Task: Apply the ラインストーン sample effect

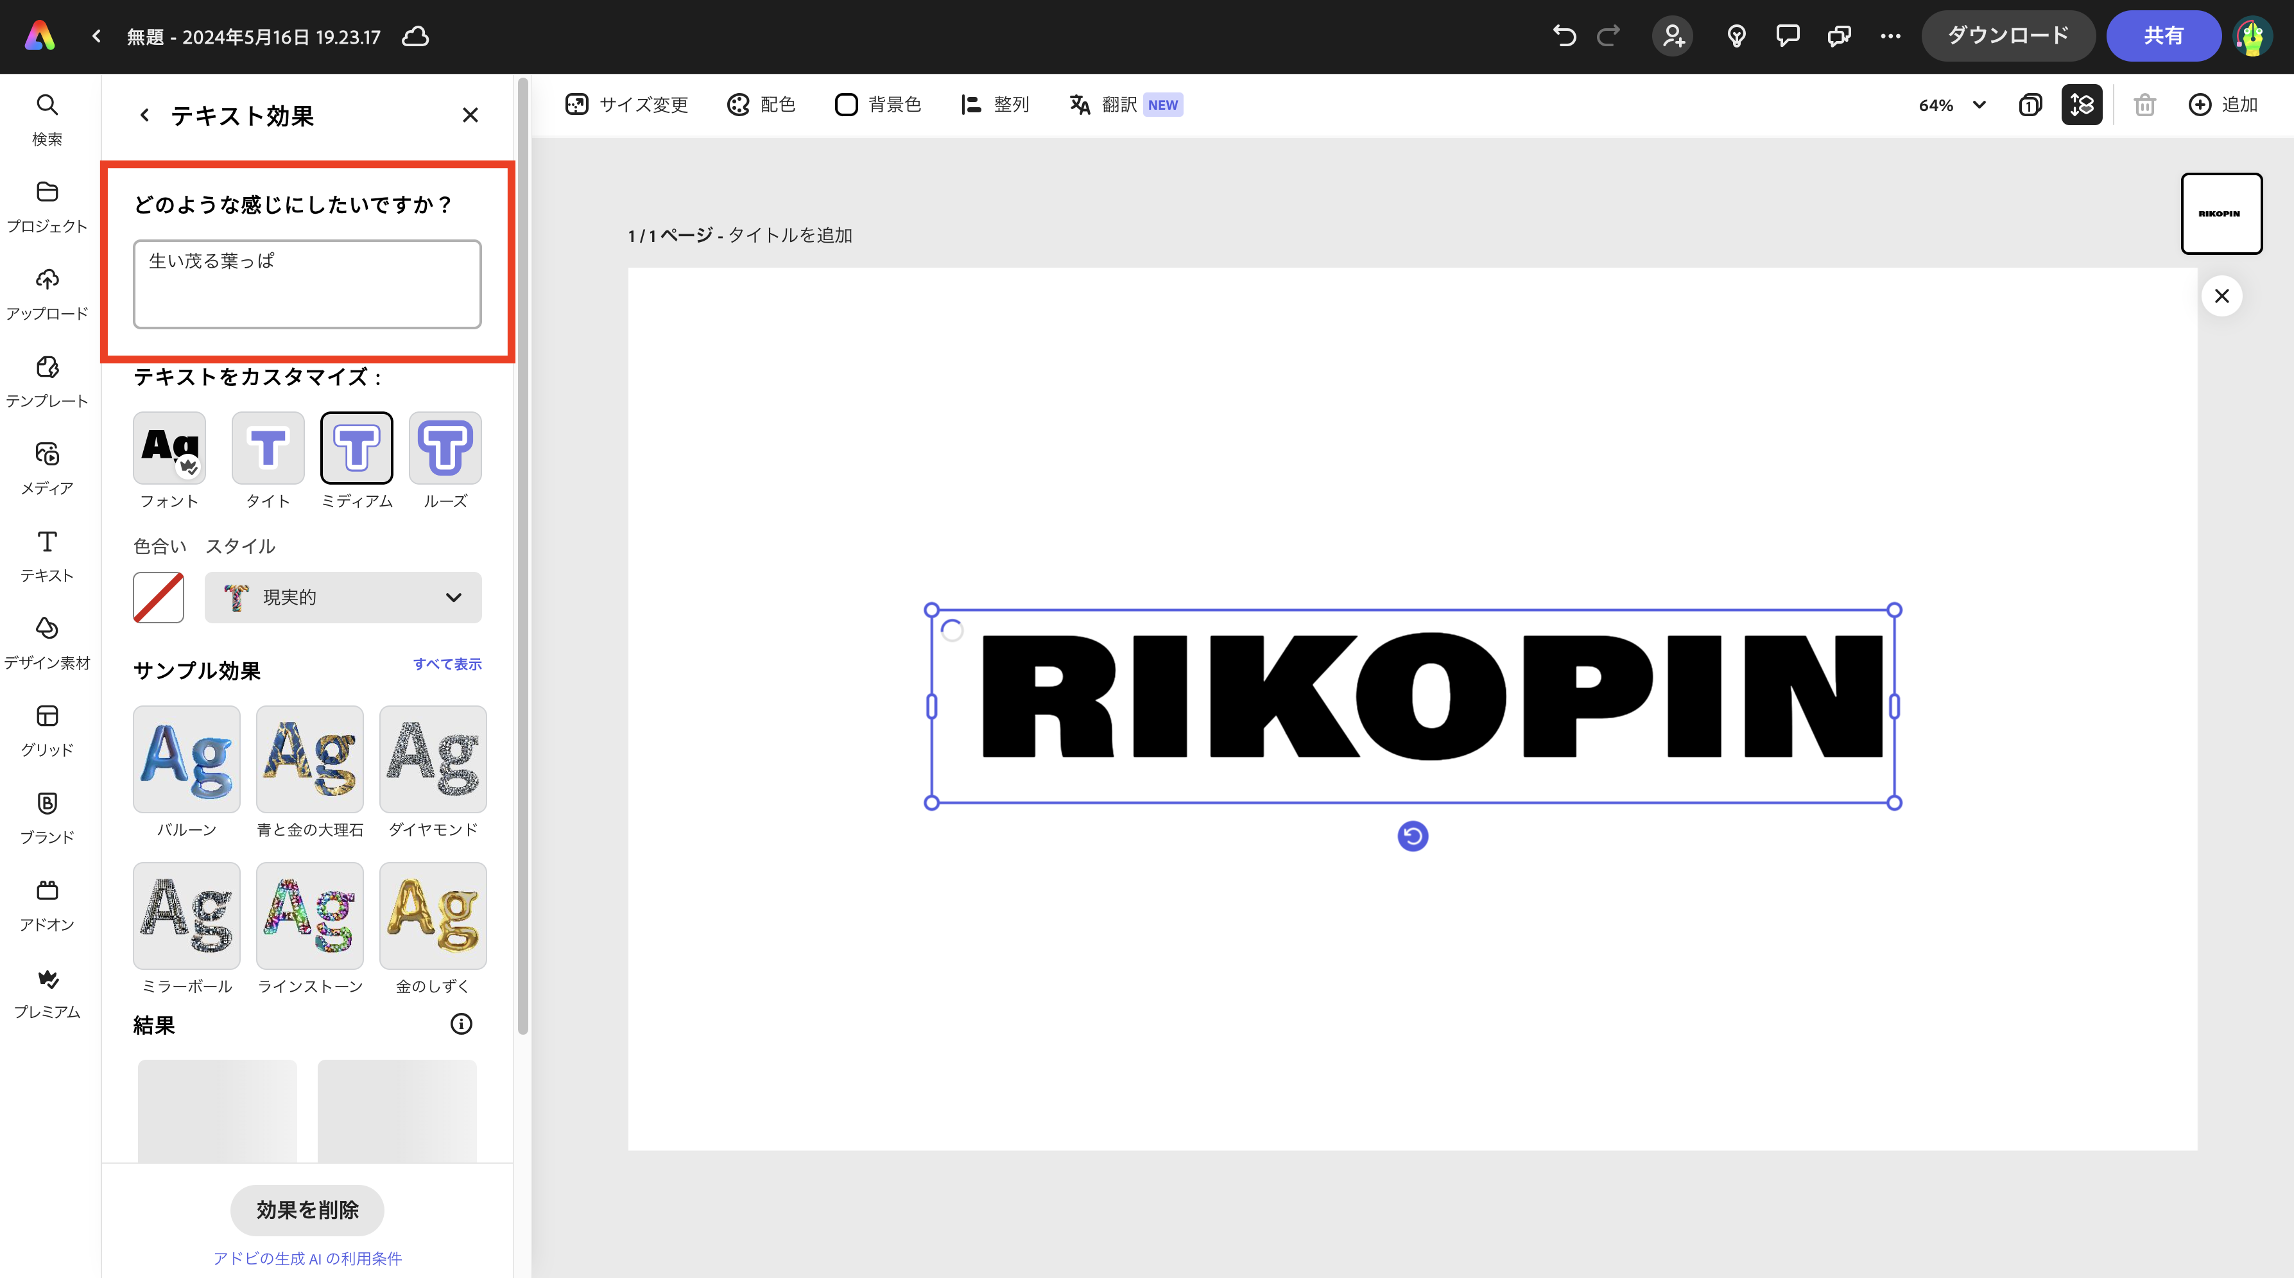Action: coord(310,915)
